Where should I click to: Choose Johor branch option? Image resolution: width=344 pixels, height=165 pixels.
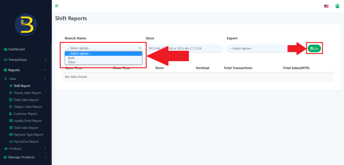pyautogui.click(x=72, y=62)
